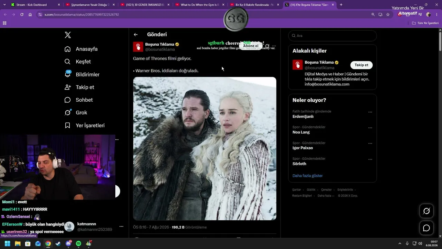442x249 pixels.
Task: Bookmark this page with star icon
Action: (388, 15)
